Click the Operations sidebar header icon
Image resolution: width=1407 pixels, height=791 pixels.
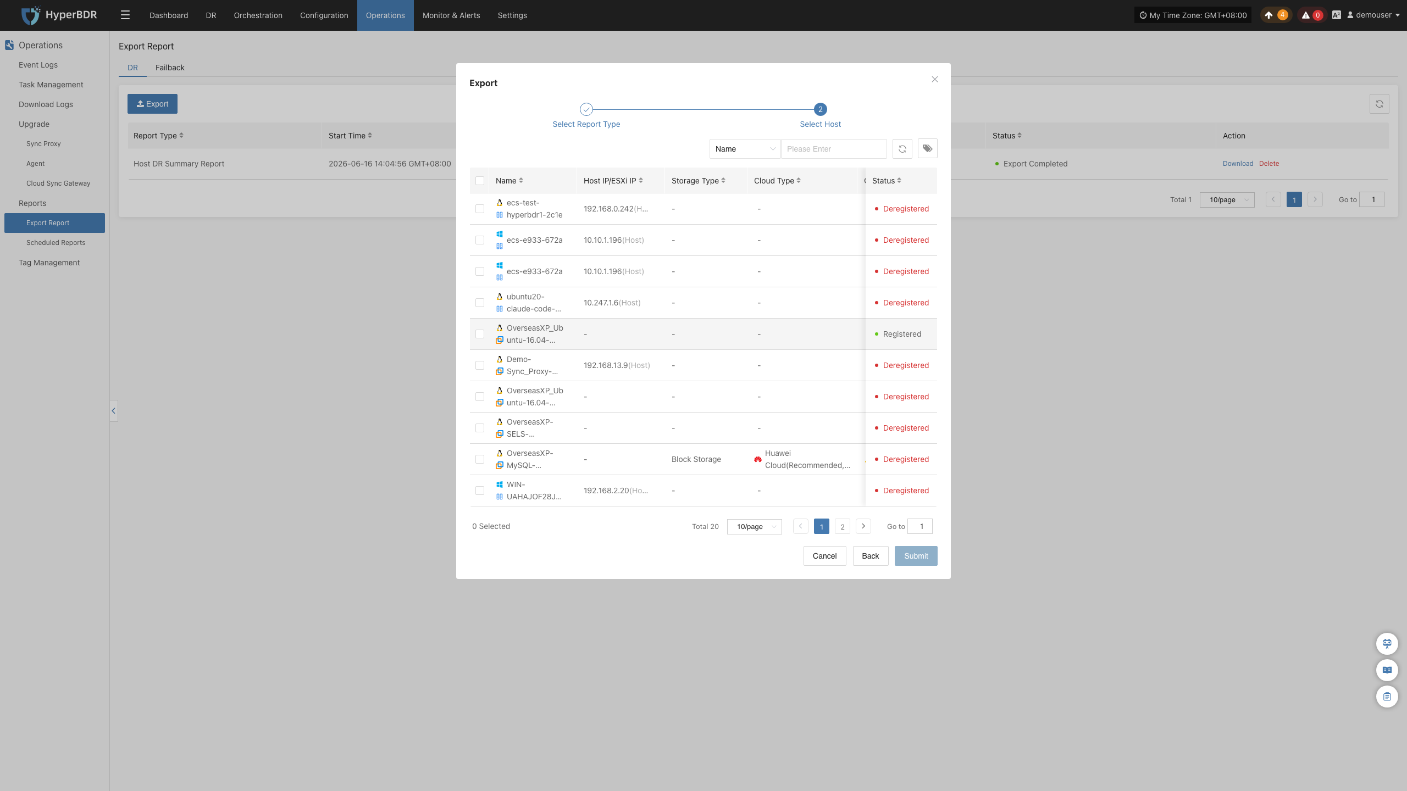coord(9,45)
